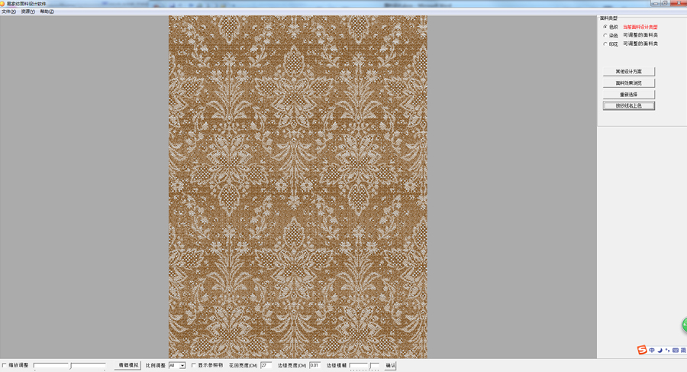Click the first slider after 缩放调整

click(51, 365)
